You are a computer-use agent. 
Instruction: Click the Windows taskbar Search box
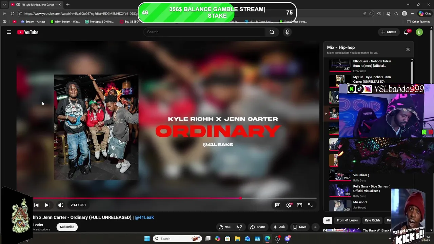click(177, 239)
